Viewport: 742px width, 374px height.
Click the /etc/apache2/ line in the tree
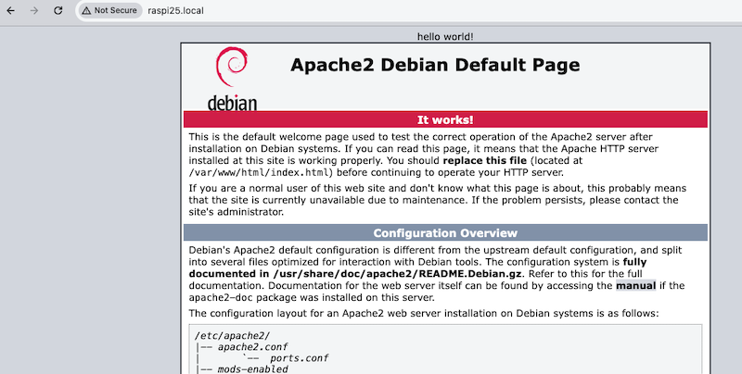point(232,336)
